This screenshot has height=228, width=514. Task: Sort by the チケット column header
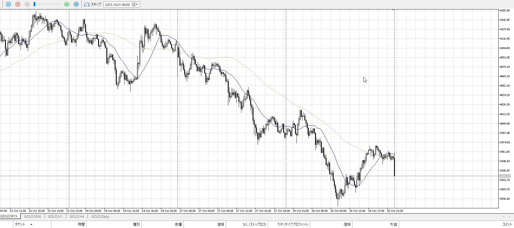click(20, 224)
